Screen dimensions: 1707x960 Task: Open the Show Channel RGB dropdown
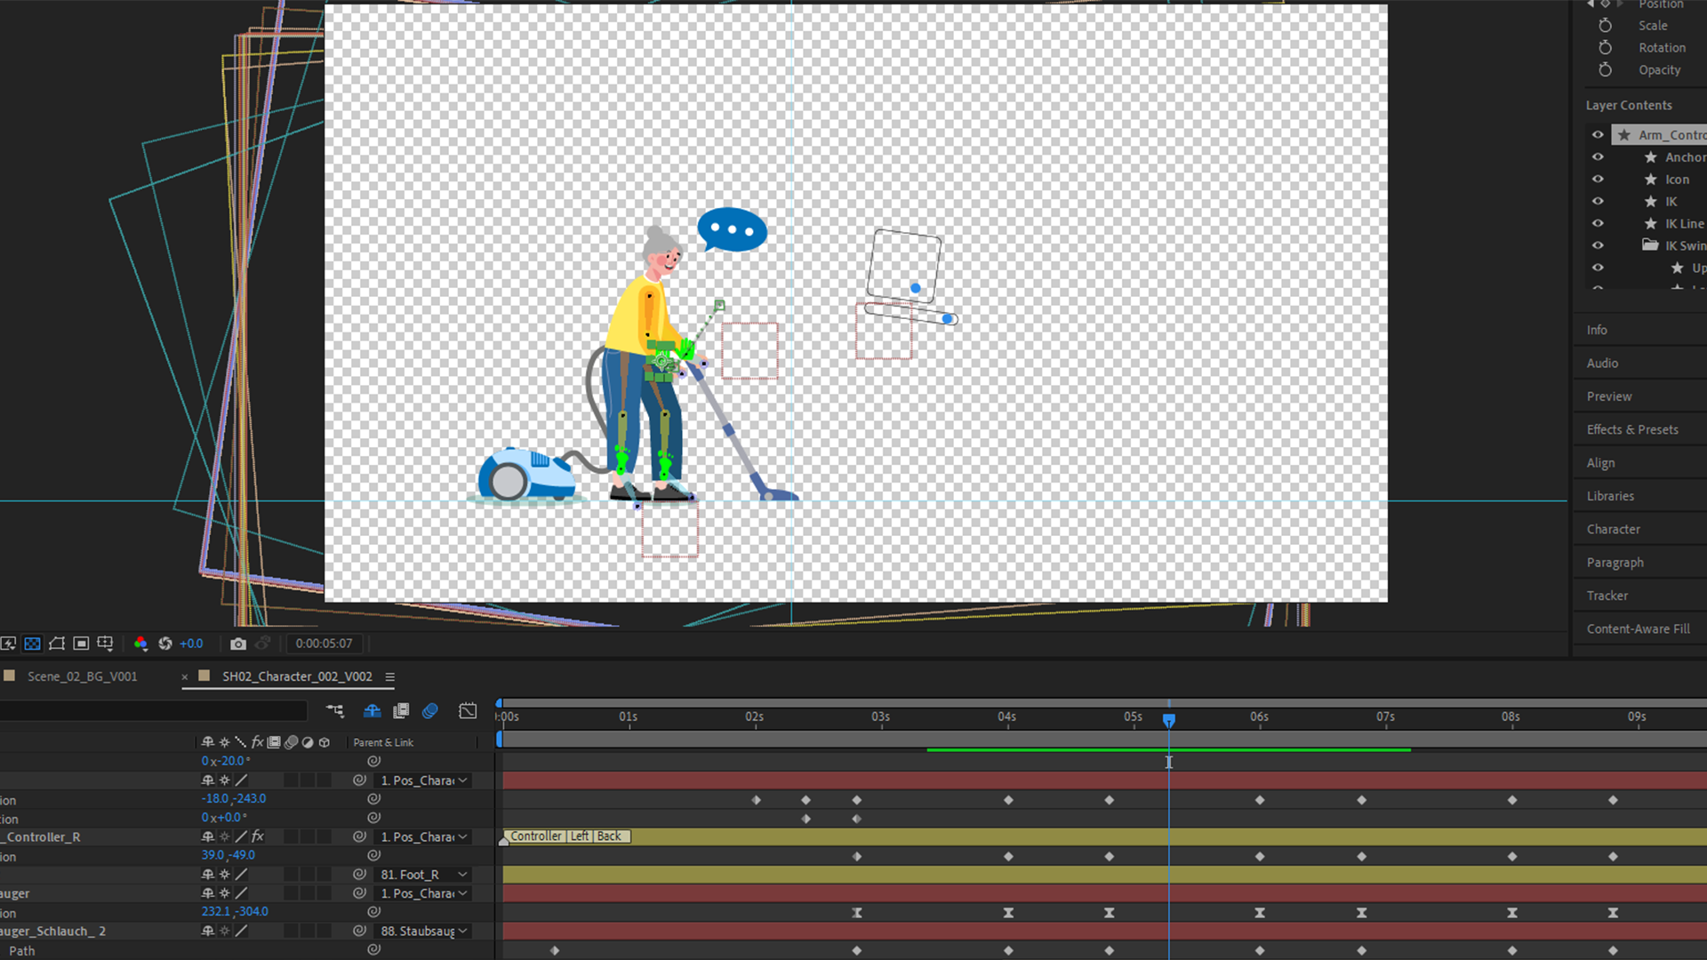point(140,644)
